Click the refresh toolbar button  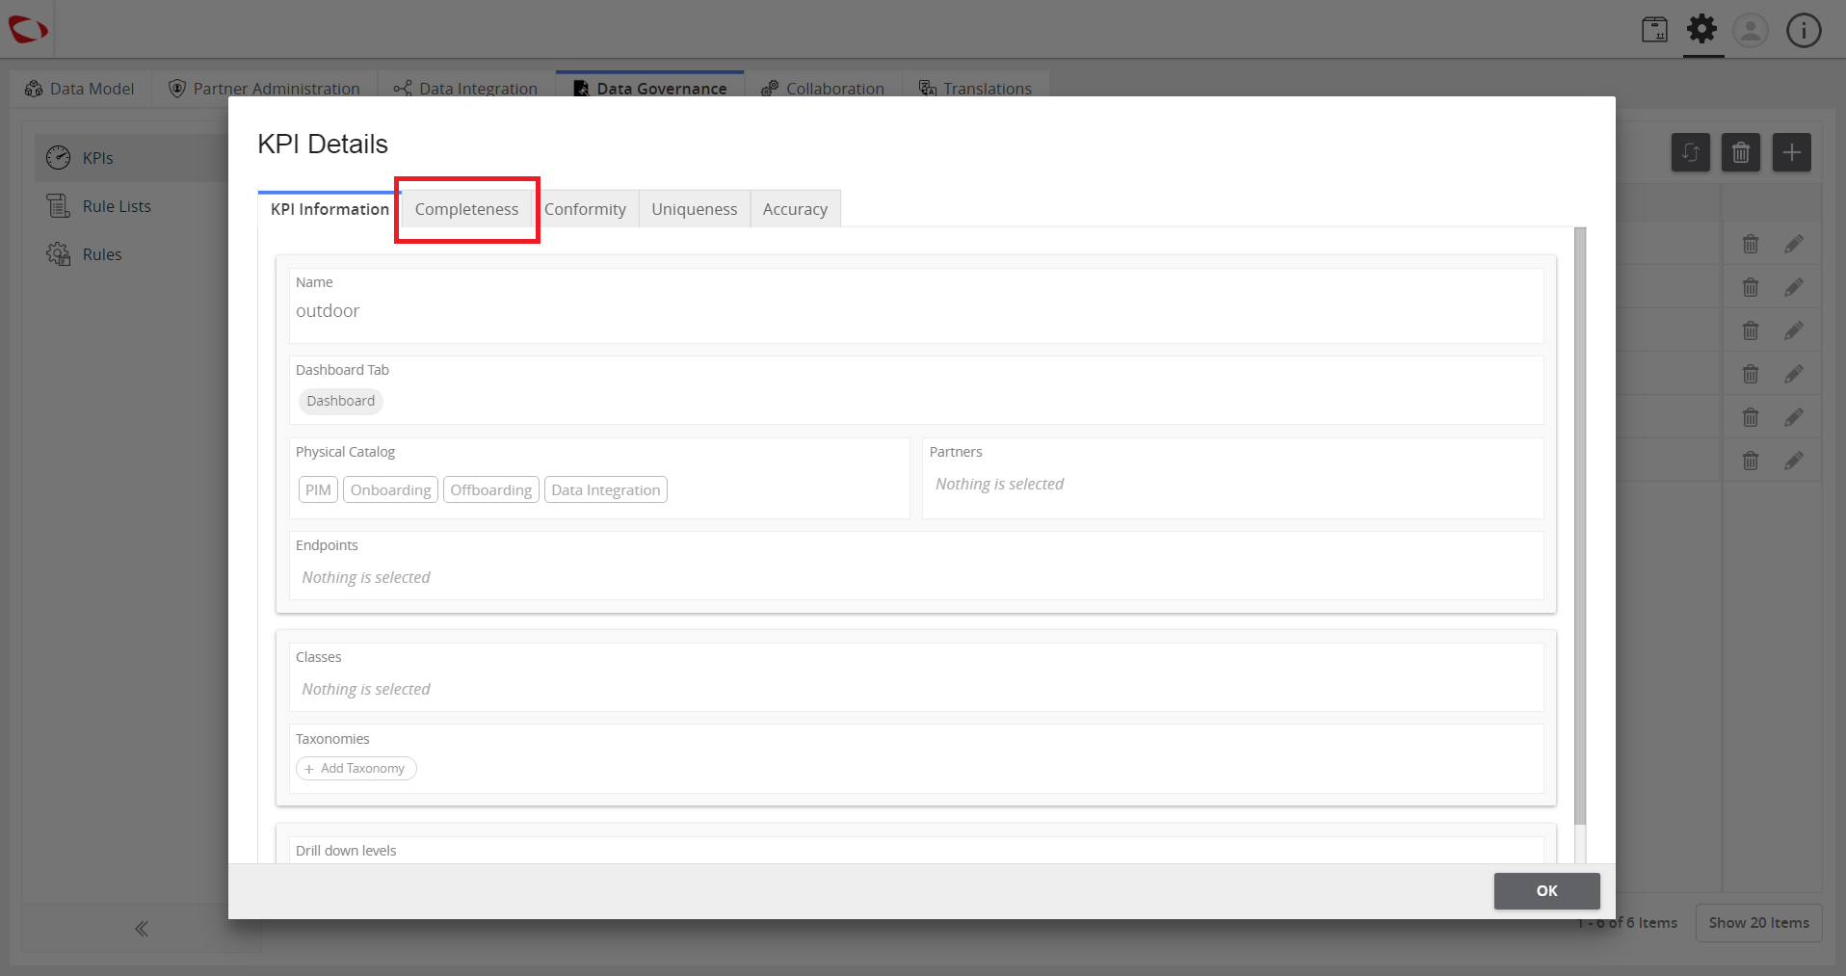coord(1691,152)
